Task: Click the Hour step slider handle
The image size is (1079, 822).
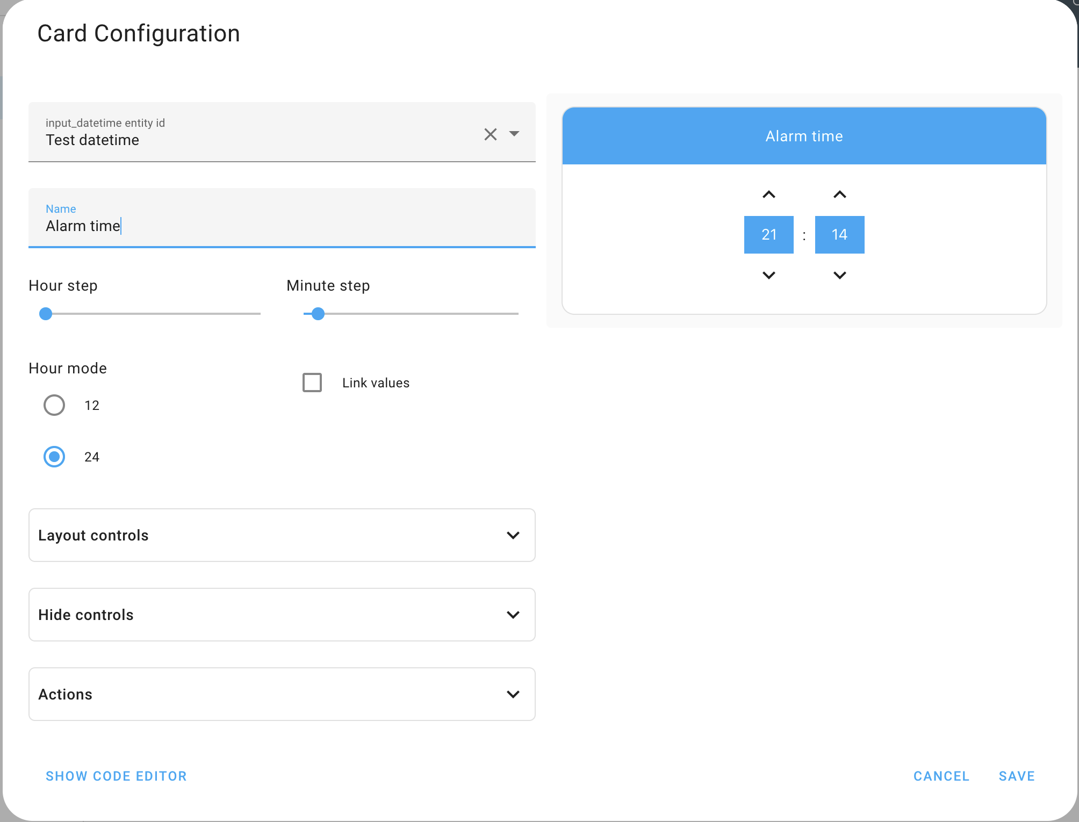Action: [x=46, y=314]
